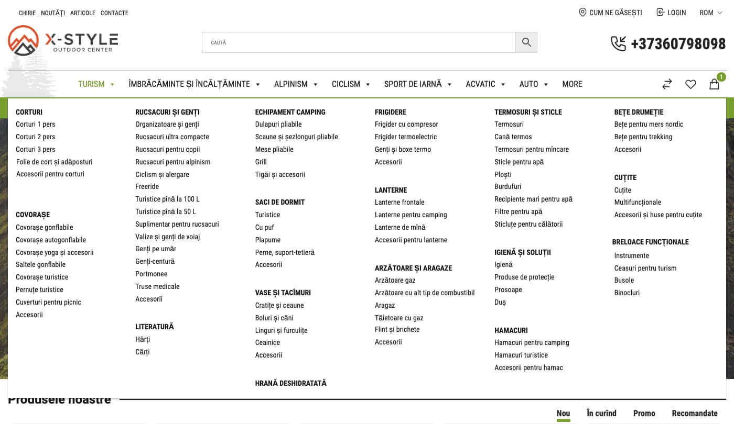Open the NOUTĂȚI top link
Image resolution: width=734 pixels, height=424 pixels.
click(x=53, y=13)
